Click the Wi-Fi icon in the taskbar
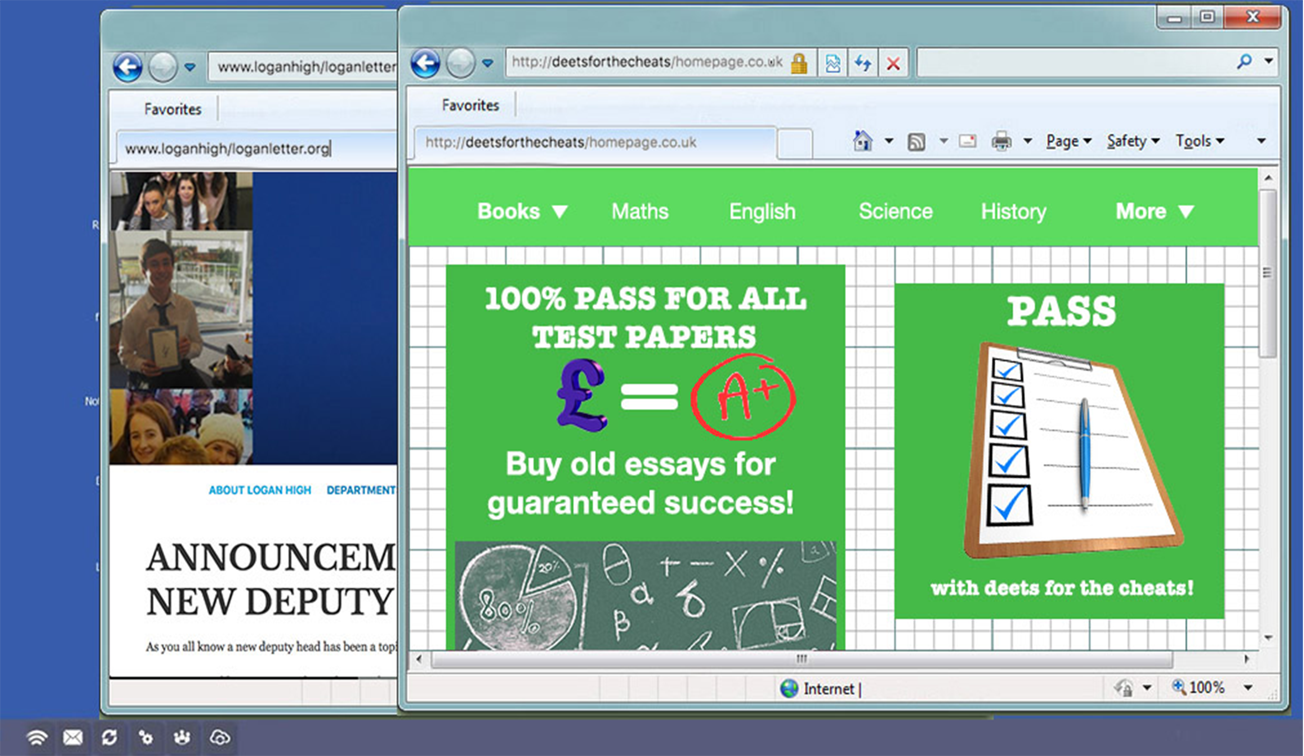 (x=37, y=737)
